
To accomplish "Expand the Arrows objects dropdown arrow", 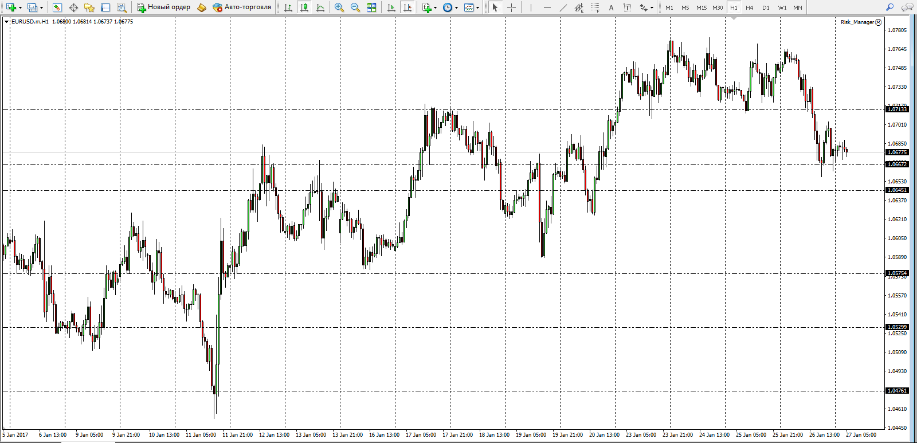I will (652, 8).
